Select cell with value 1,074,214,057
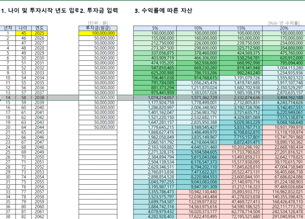The image size is (305, 219). pos(155,98)
